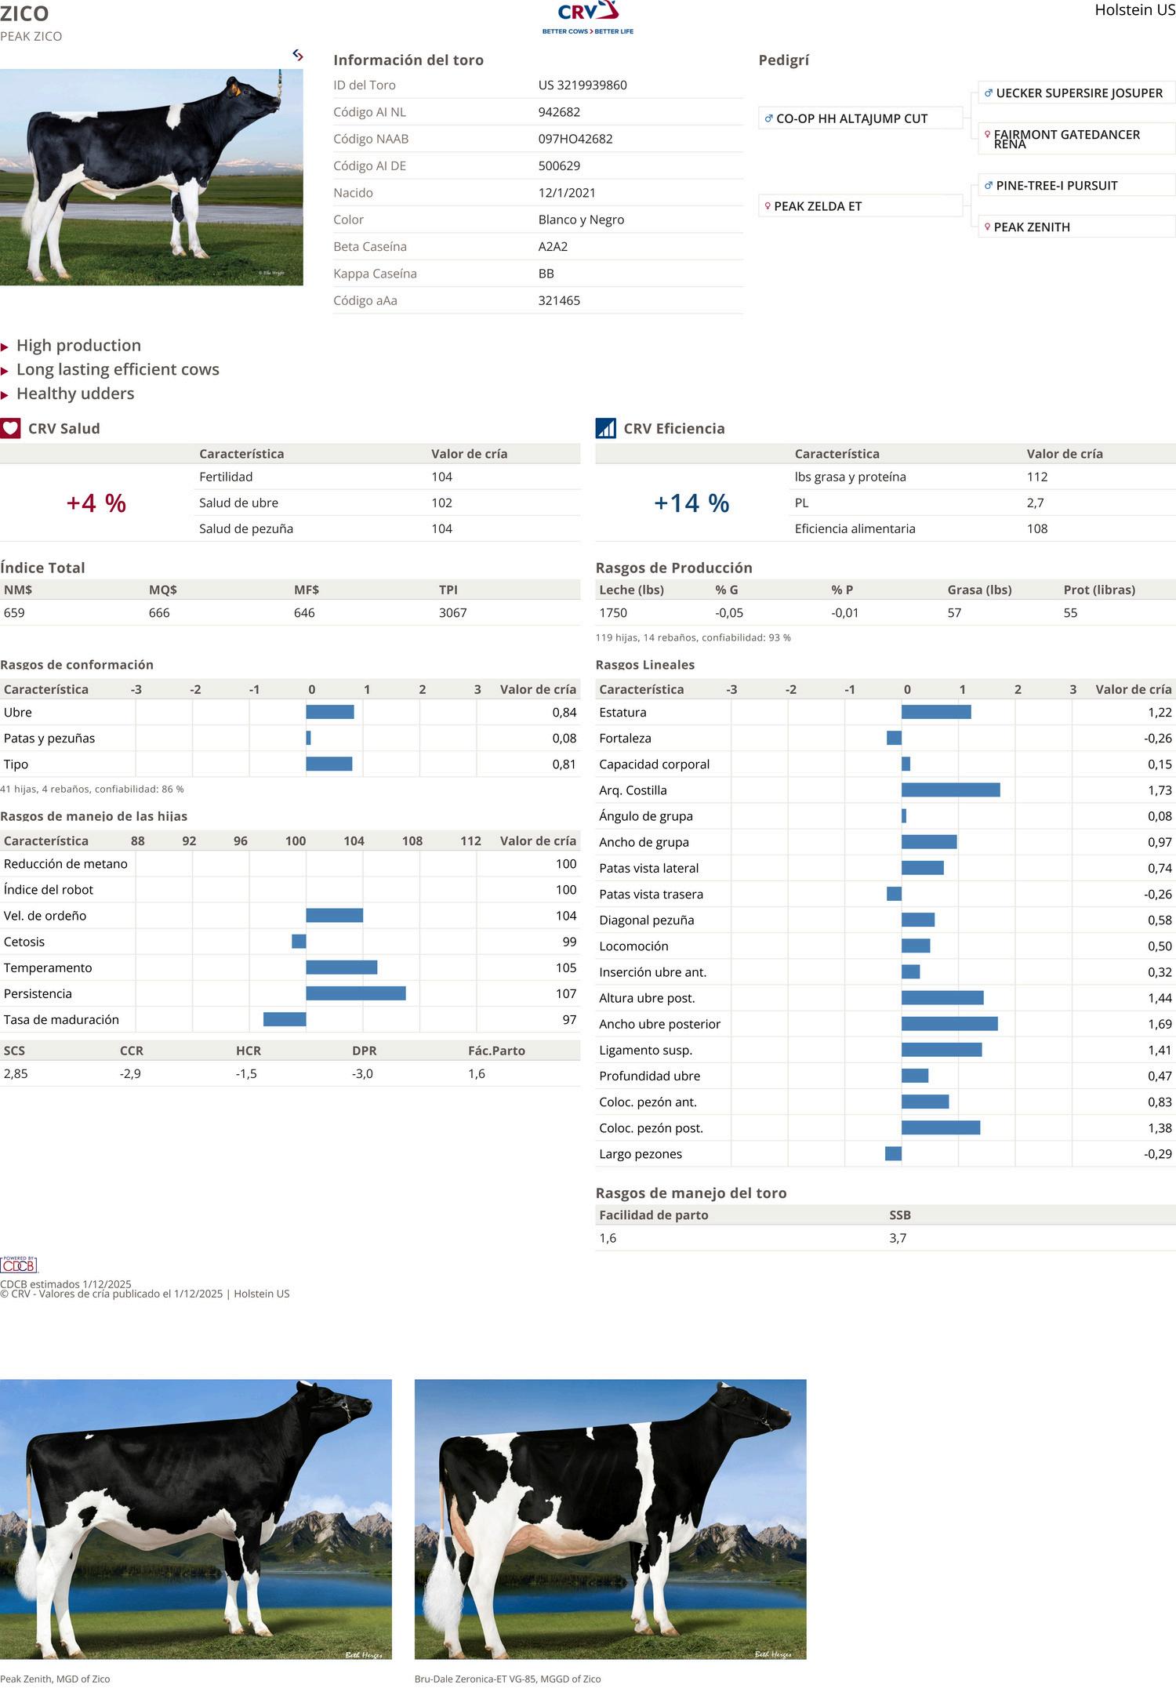Click the "Peak Zenith, MGD of Zico" caption
The image size is (1176, 1688).
(x=55, y=1679)
